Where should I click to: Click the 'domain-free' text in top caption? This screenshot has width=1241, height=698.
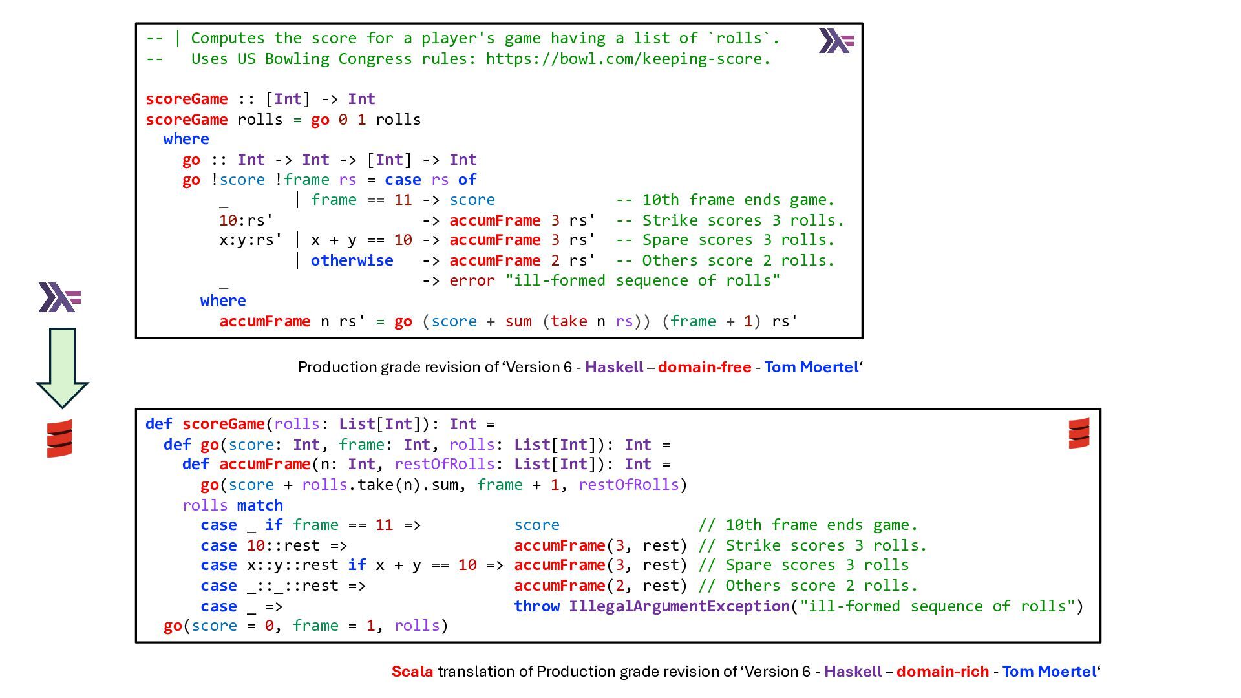pyautogui.click(x=705, y=367)
